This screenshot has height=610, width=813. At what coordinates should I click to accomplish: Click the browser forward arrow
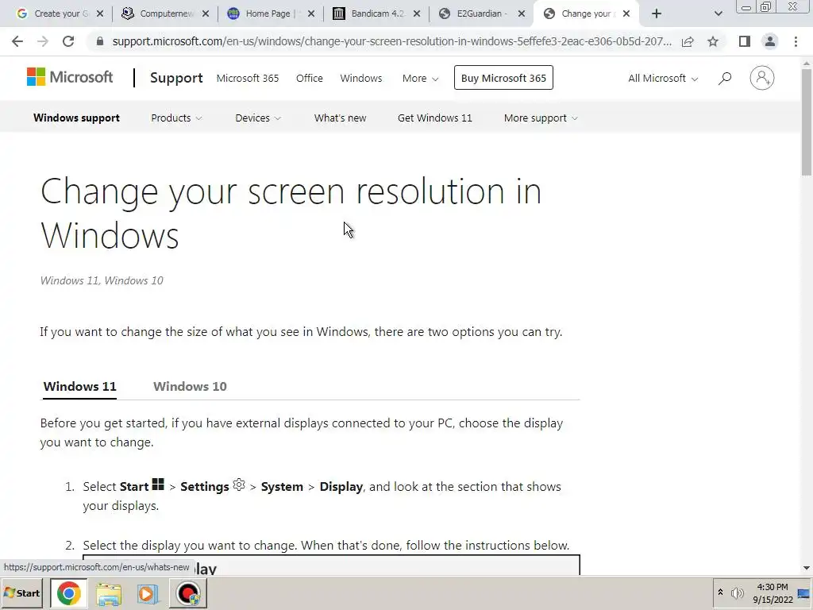43,41
